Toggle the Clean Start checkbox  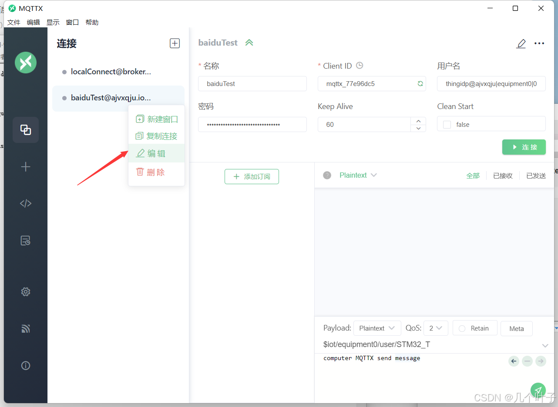point(447,125)
